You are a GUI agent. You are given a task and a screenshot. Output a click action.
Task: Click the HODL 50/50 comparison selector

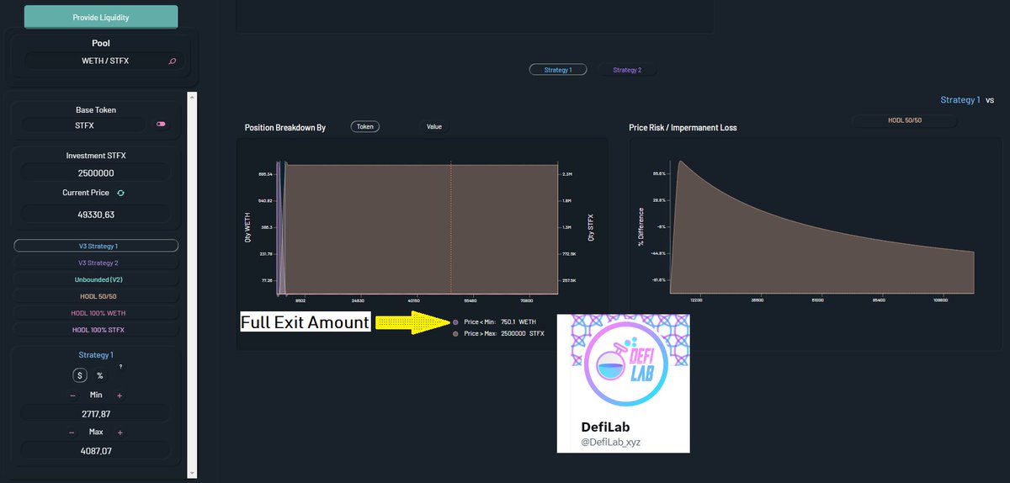[x=905, y=121]
